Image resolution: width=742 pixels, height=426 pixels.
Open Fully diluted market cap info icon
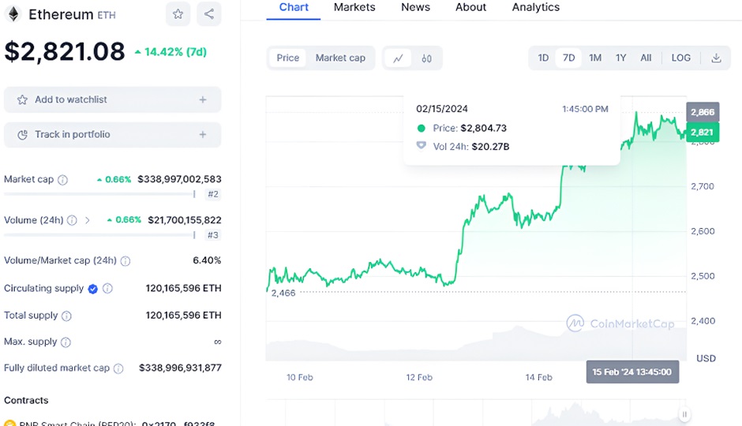[118, 368]
